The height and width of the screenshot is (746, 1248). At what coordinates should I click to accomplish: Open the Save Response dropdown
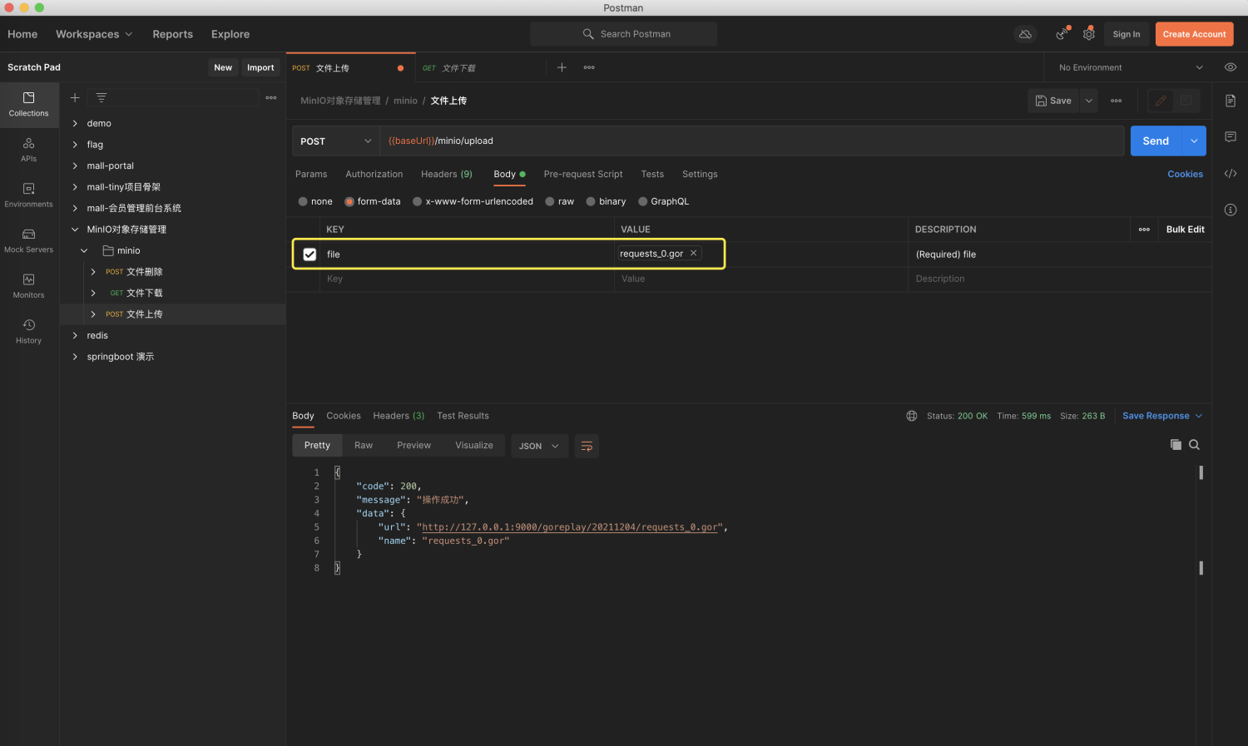tap(1162, 416)
